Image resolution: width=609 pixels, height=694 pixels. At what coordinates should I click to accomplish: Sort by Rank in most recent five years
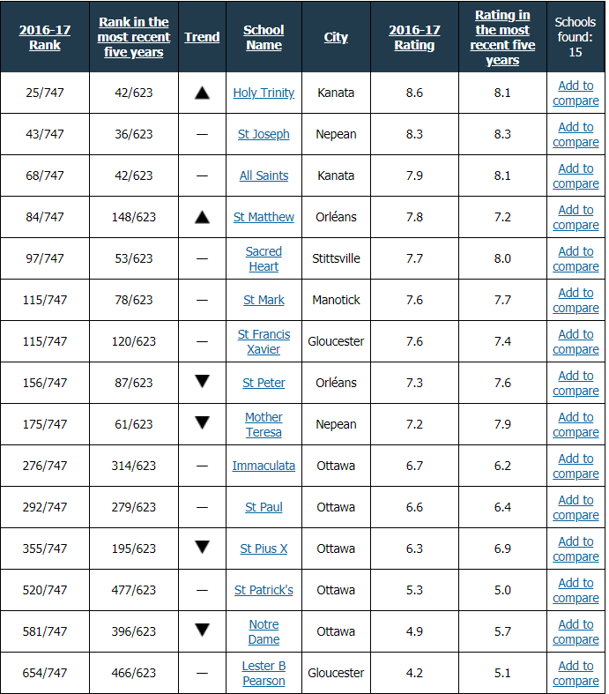pos(134,37)
